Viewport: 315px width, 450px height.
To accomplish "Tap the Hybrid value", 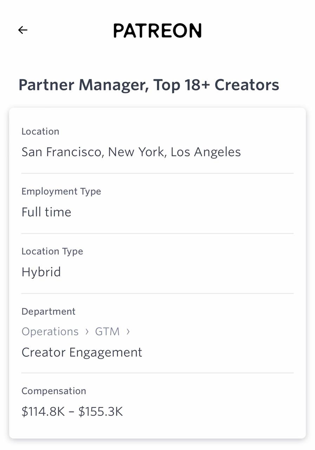I will [x=41, y=272].
